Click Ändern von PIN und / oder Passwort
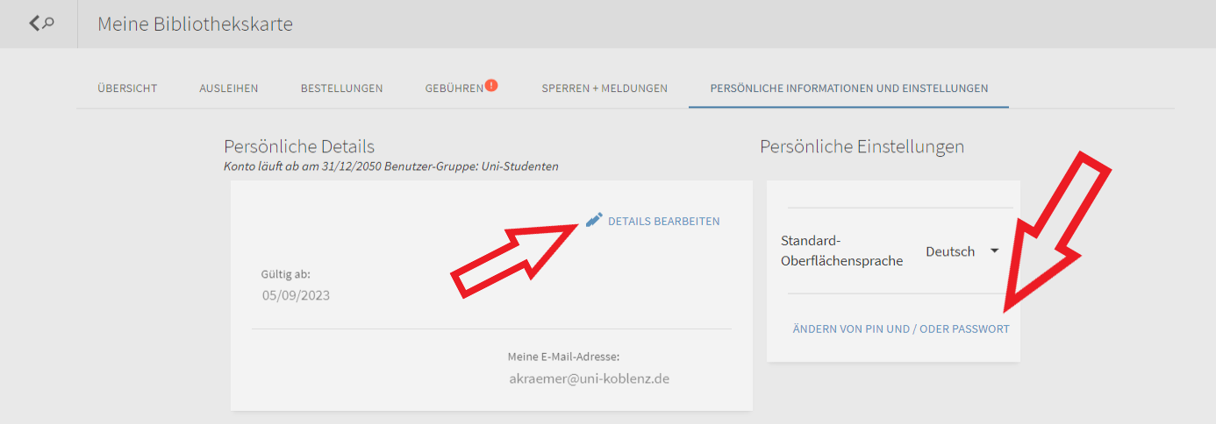This screenshot has height=424, width=1216. pos(901,329)
